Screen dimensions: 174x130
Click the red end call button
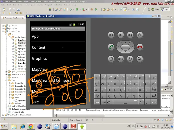click(140, 47)
